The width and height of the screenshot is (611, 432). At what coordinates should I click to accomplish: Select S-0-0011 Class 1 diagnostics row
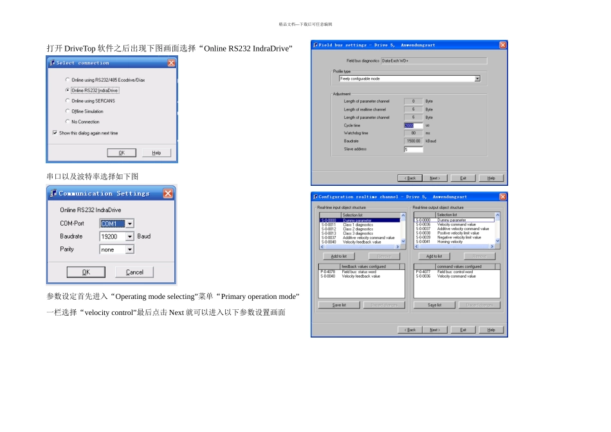point(360,225)
